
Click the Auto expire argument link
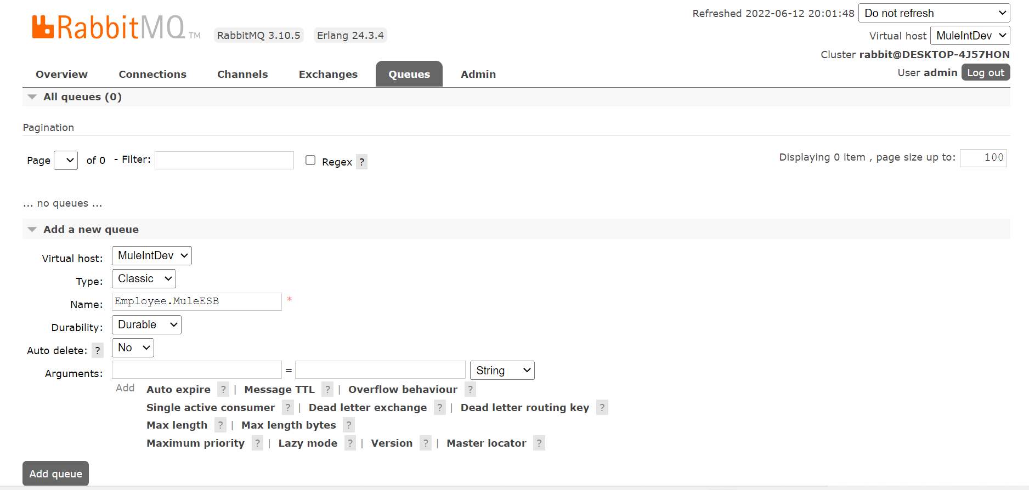(x=178, y=389)
